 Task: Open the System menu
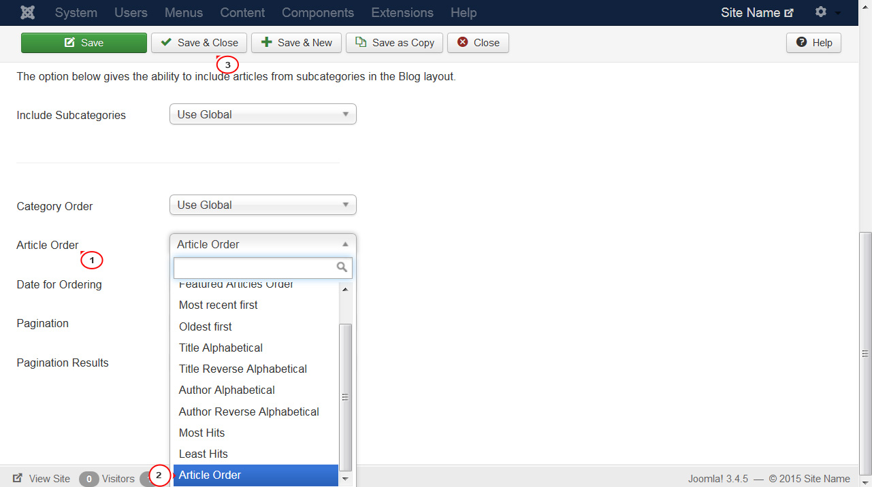76,13
